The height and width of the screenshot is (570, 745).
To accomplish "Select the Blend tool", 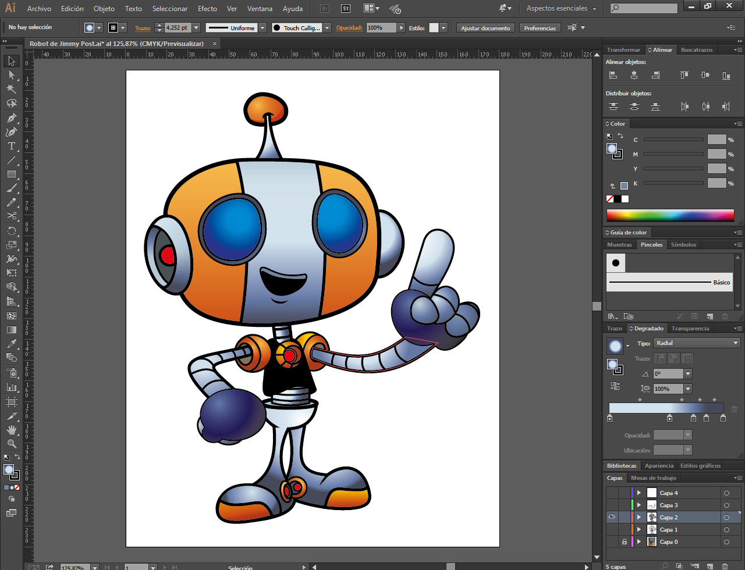I will click(11, 358).
